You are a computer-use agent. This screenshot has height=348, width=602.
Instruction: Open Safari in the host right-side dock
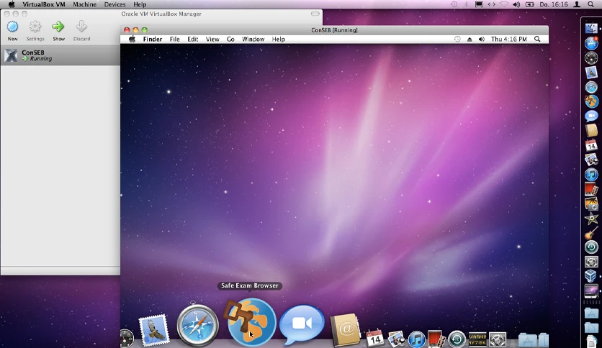pos(591,87)
